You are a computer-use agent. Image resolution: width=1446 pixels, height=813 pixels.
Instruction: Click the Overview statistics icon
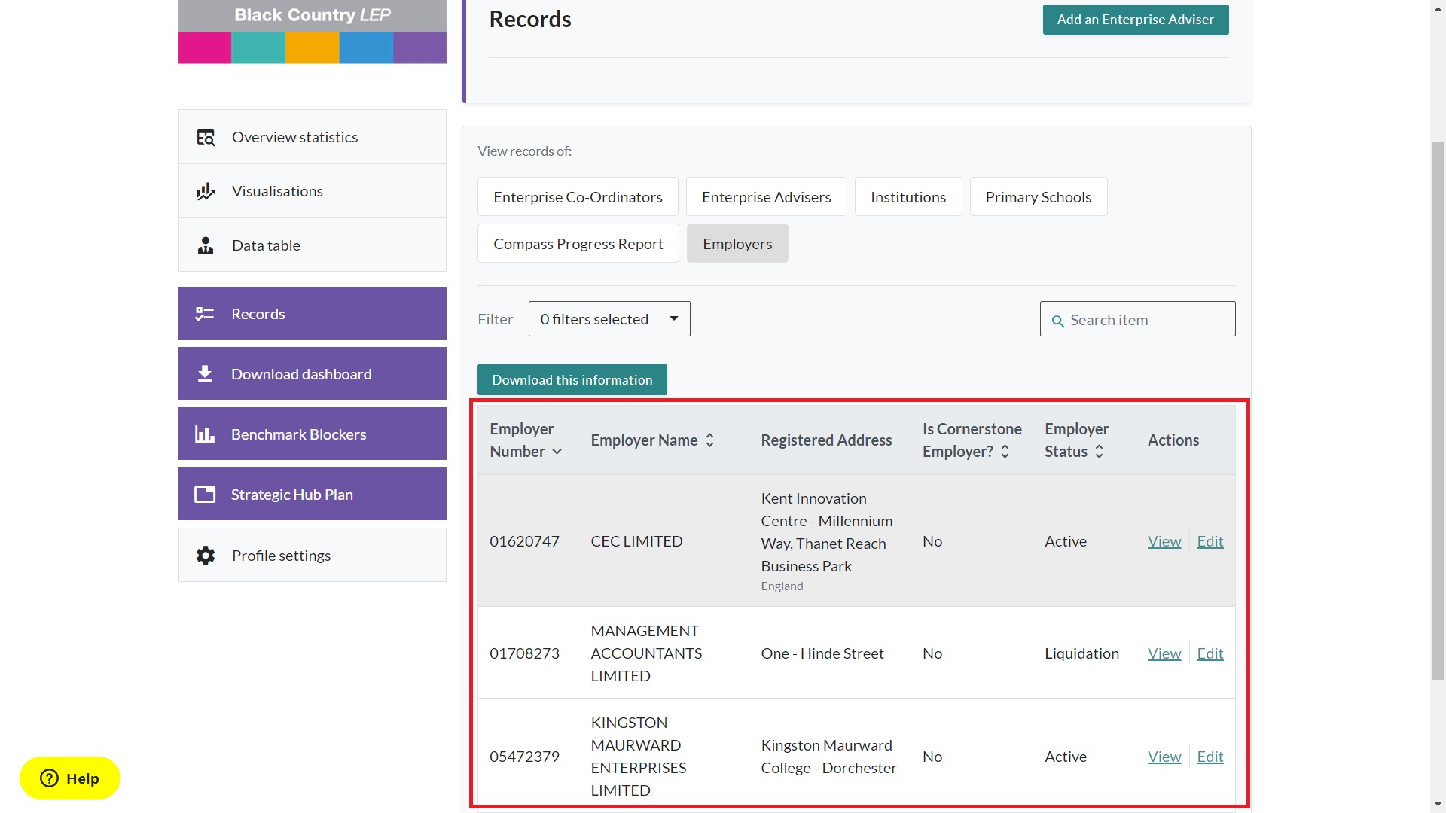pyautogui.click(x=206, y=137)
